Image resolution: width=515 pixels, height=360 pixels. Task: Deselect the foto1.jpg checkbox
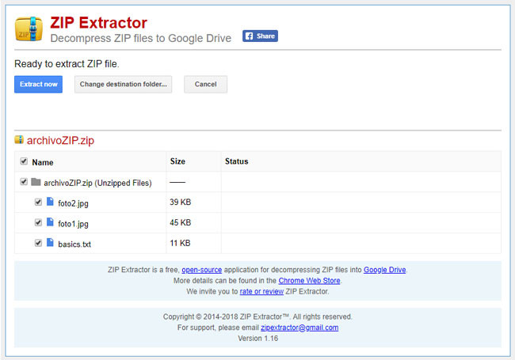38,223
